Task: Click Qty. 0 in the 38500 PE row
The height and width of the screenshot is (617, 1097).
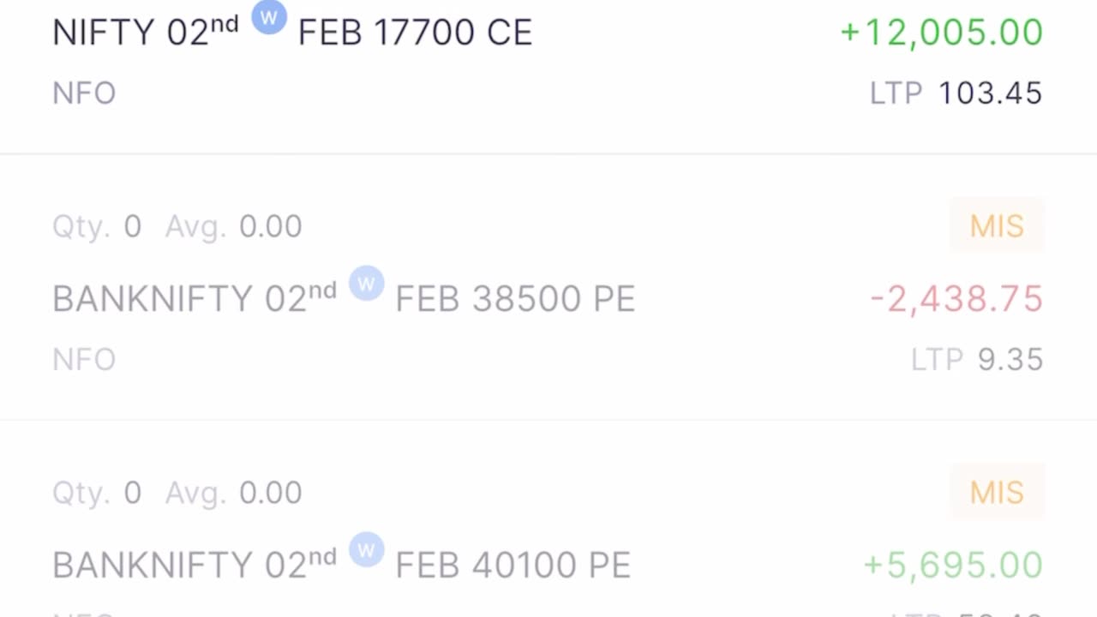Action: 97,226
